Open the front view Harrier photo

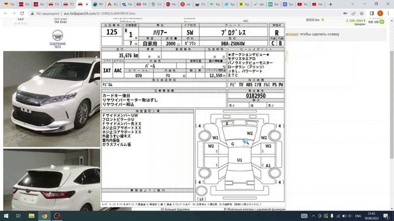[x=52, y=99]
